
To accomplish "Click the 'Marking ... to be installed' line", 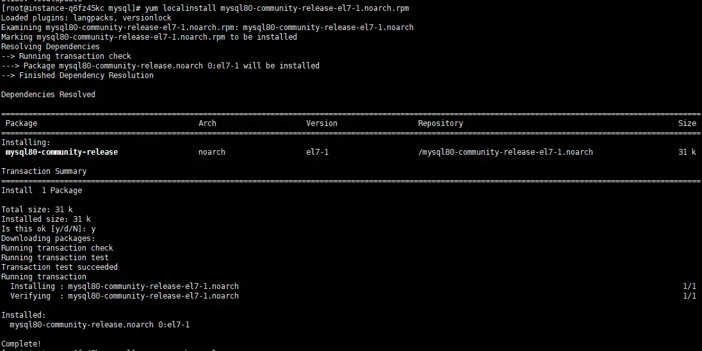I will pos(149,37).
